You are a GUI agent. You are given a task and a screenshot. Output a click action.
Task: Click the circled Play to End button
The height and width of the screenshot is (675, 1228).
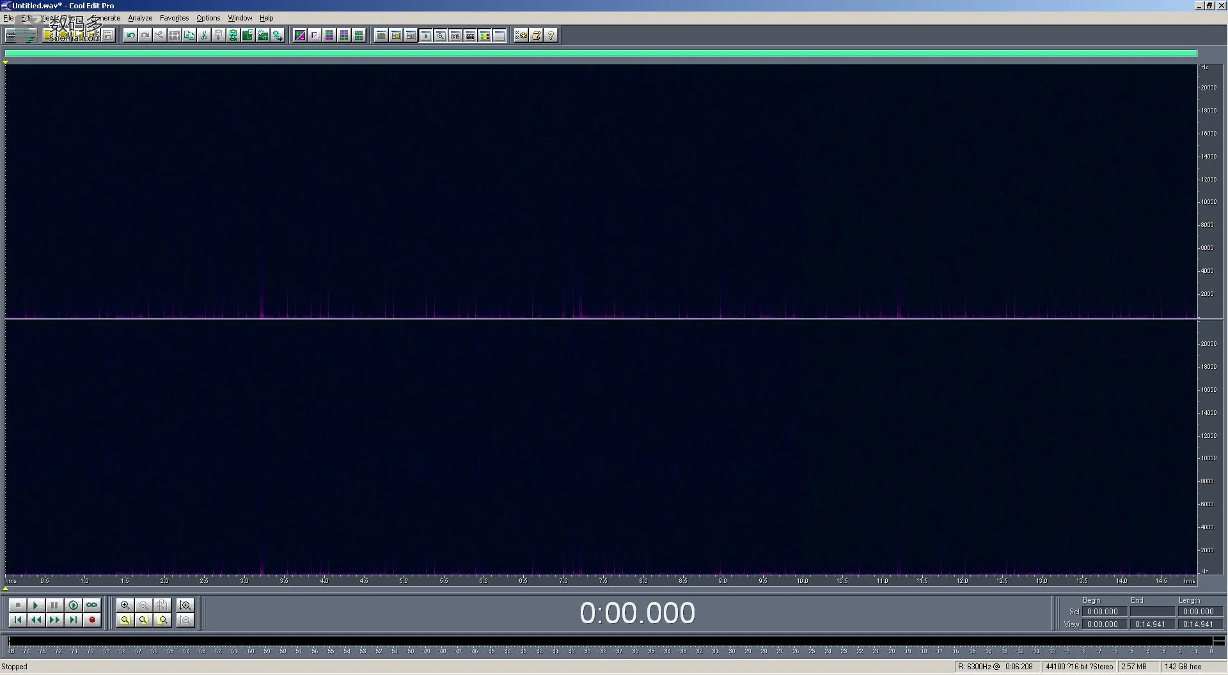(74, 605)
